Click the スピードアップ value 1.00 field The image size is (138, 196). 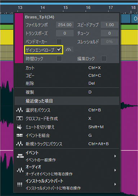110,25
